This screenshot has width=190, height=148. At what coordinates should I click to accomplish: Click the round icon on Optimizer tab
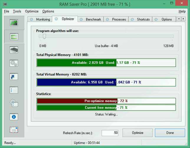56,19
